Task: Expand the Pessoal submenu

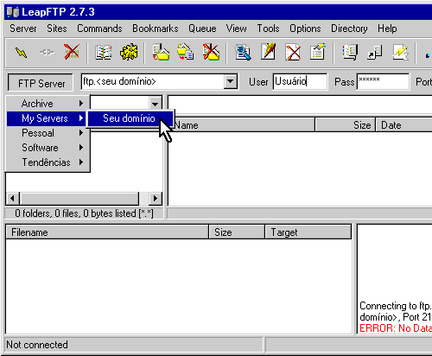Action: click(48, 133)
